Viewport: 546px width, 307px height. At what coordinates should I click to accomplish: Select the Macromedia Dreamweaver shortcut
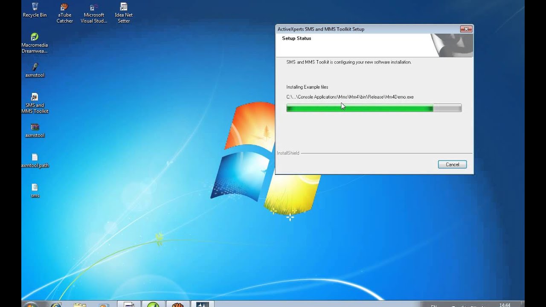point(35,43)
